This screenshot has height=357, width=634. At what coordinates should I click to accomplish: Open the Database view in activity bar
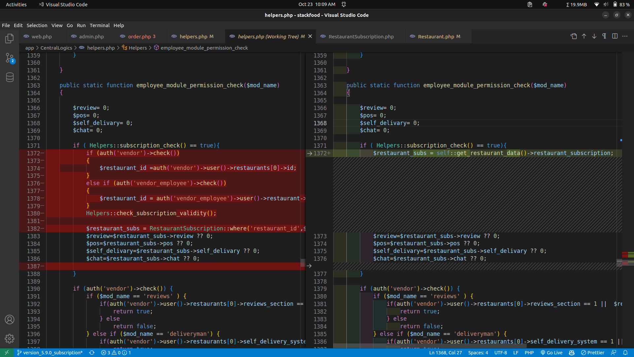click(10, 77)
